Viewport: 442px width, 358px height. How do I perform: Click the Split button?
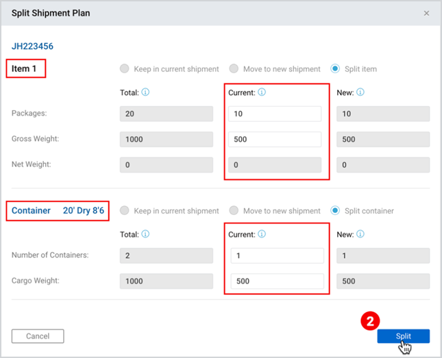[404, 336]
